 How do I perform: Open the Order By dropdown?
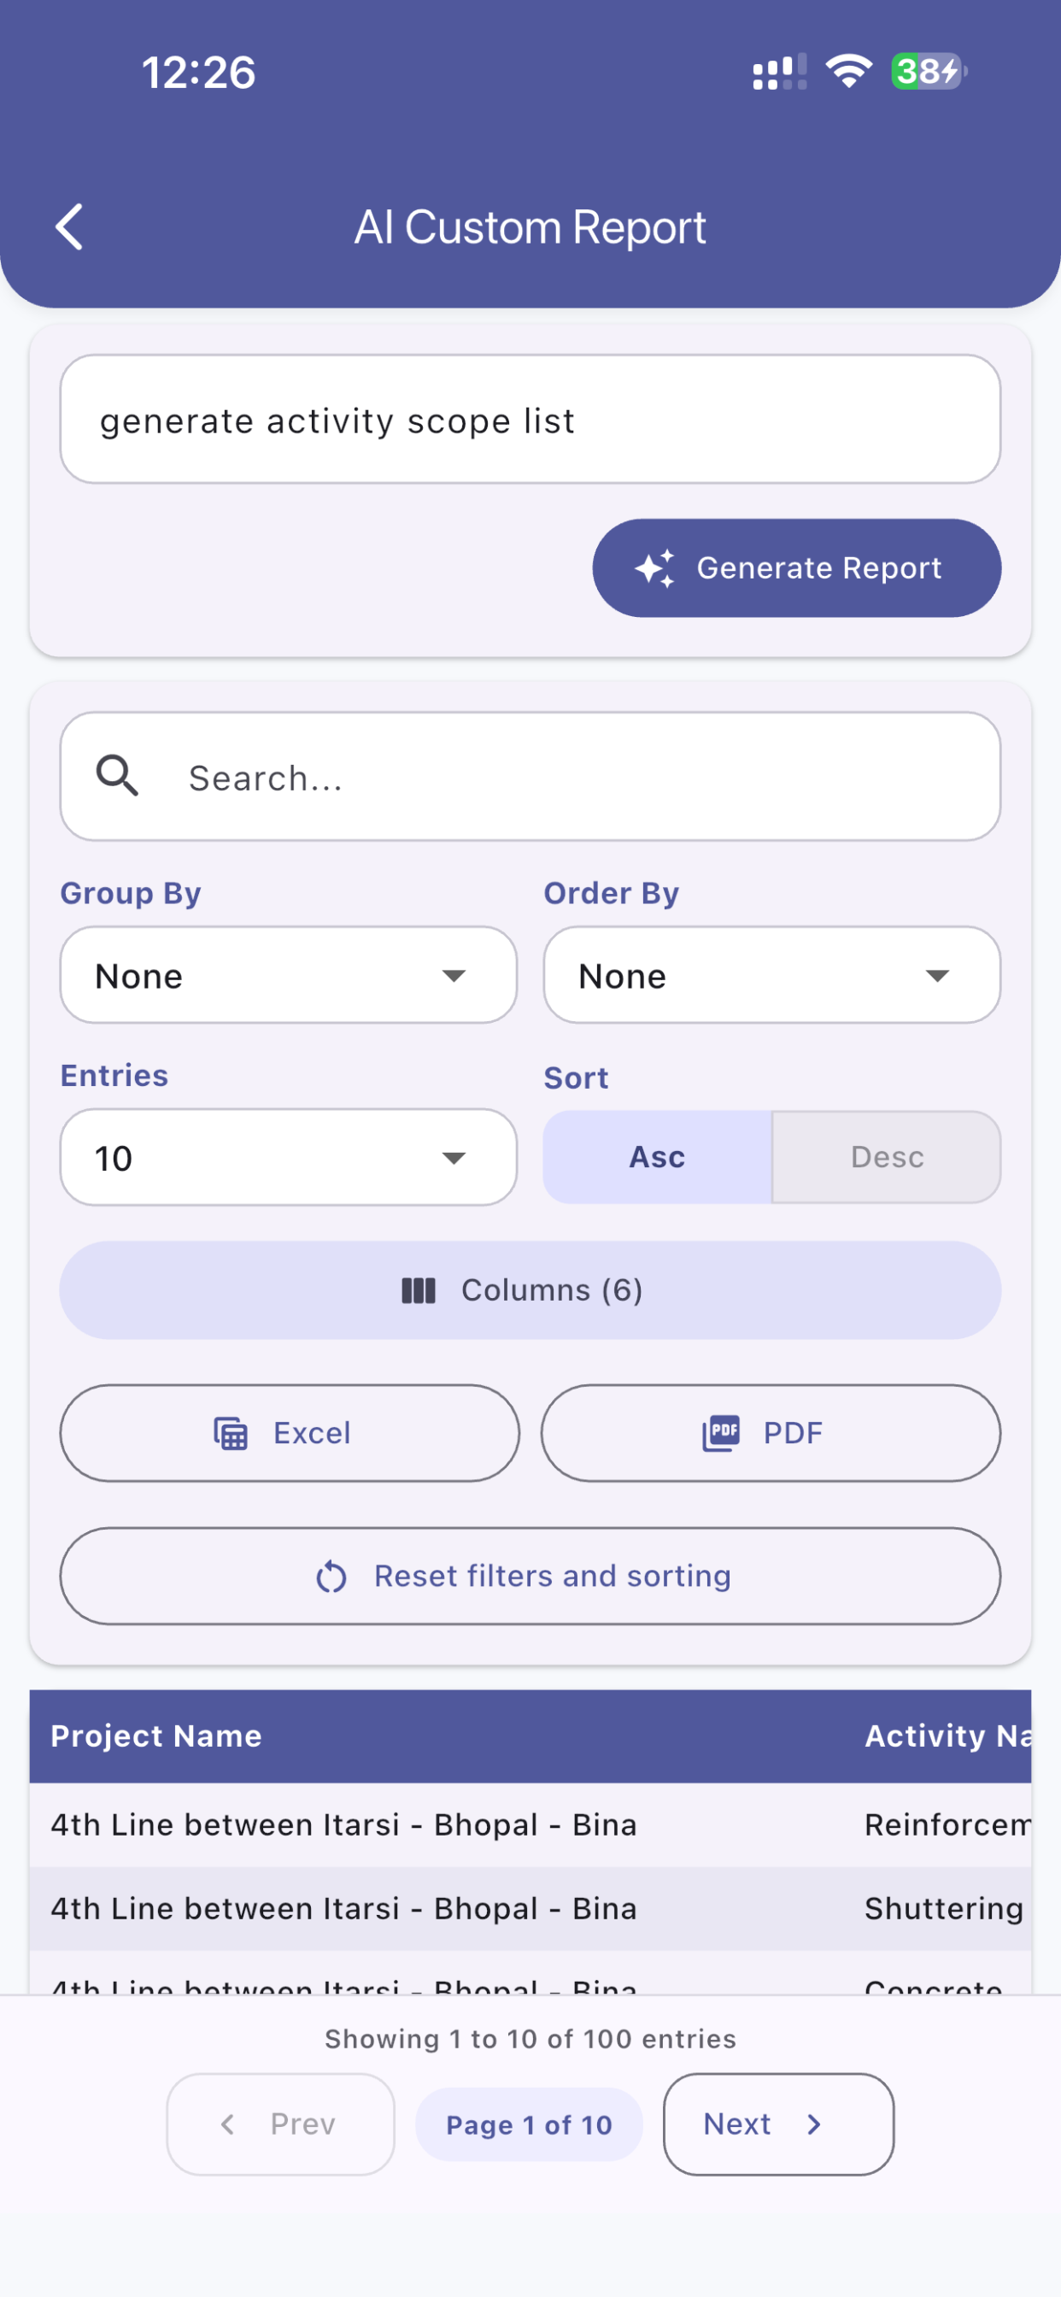tap(772, 975)
